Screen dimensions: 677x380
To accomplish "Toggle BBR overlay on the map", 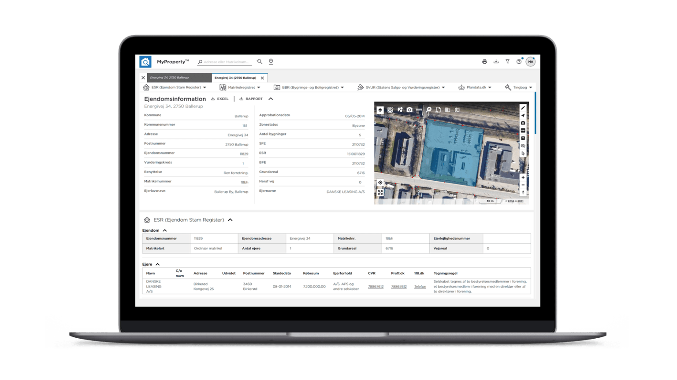I will 419,110.
